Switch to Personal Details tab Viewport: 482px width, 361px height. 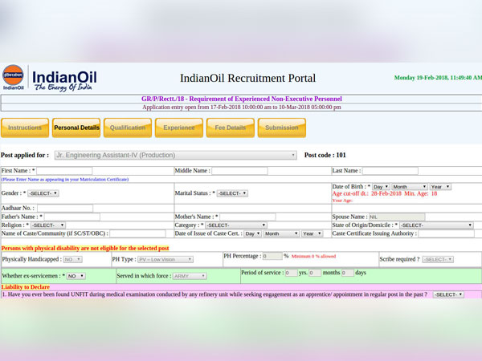(x=76, y=128)
